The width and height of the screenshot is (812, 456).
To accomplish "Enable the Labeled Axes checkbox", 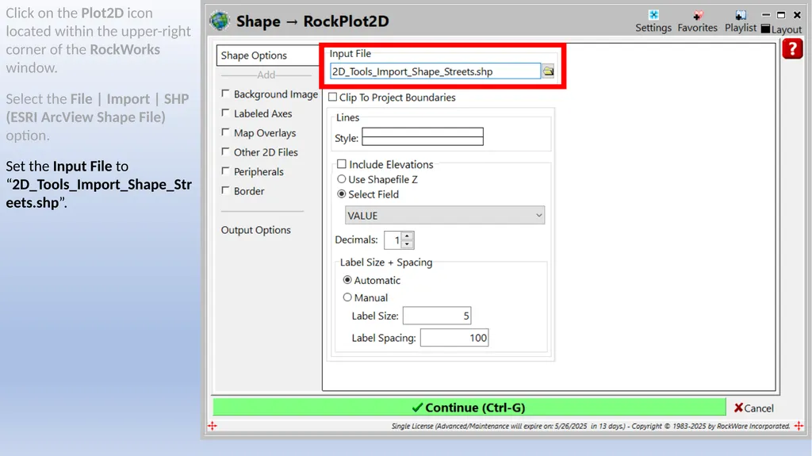I will [225, 113].
